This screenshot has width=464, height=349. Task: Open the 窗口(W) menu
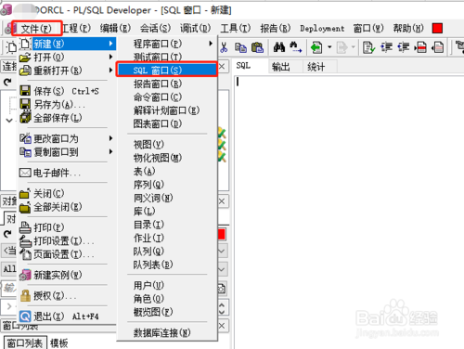click(x=368, y=29)
